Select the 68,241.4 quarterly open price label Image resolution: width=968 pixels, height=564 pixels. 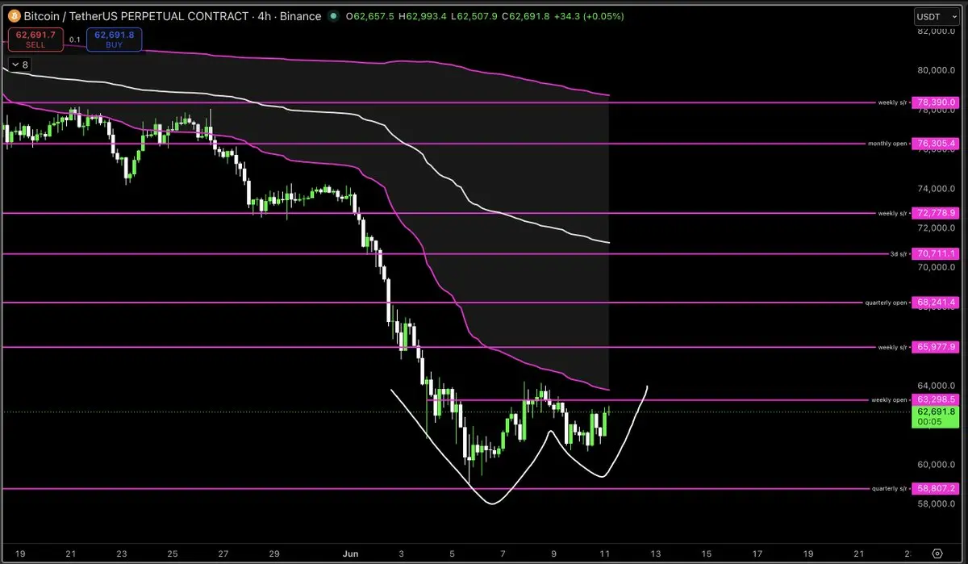tap(936, 303)
